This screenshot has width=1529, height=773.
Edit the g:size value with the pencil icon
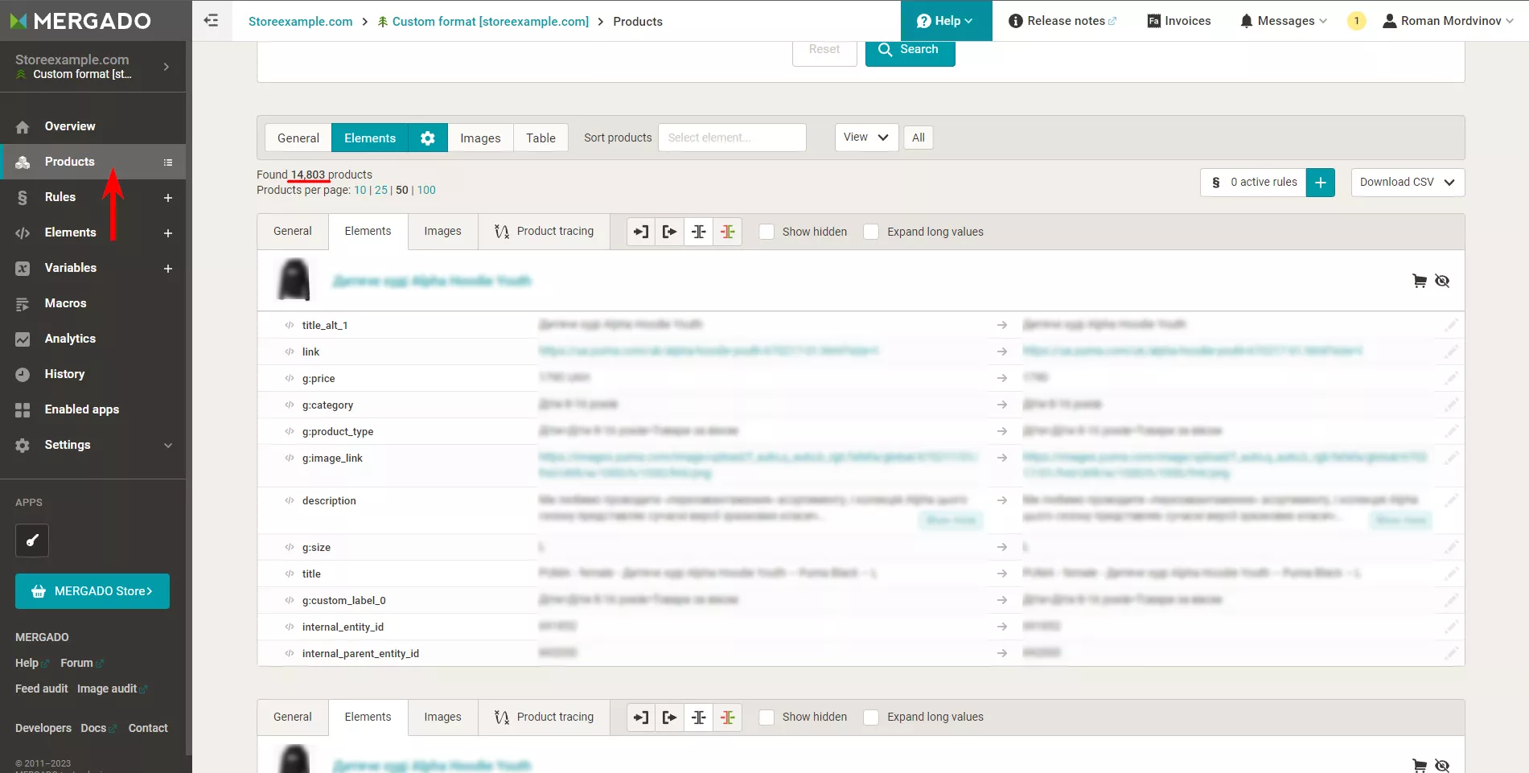(x=1451, y=547)
